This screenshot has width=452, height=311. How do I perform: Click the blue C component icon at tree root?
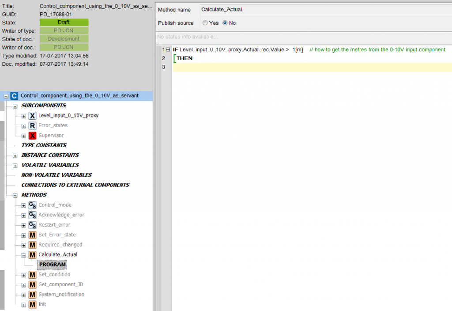[x=14, y=96]
